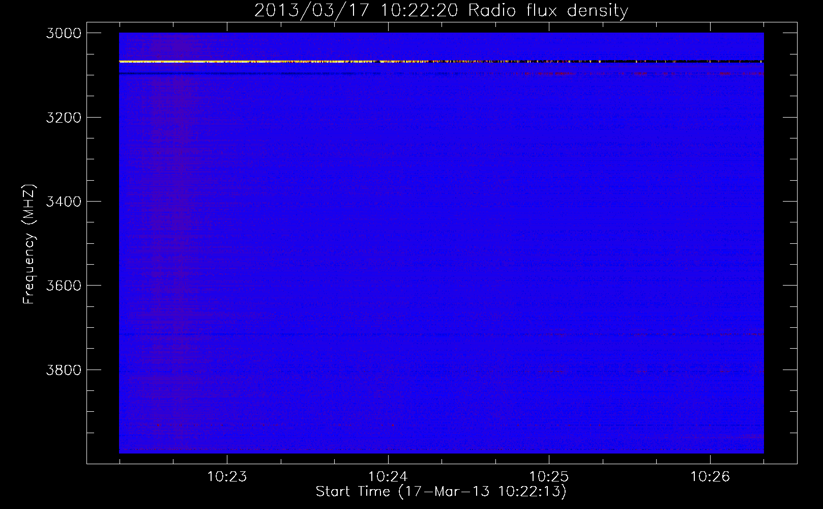The width and height of the screenshot is (823, 509).
Task: Click the 10:26 time tick label
Action: (710, 477)
